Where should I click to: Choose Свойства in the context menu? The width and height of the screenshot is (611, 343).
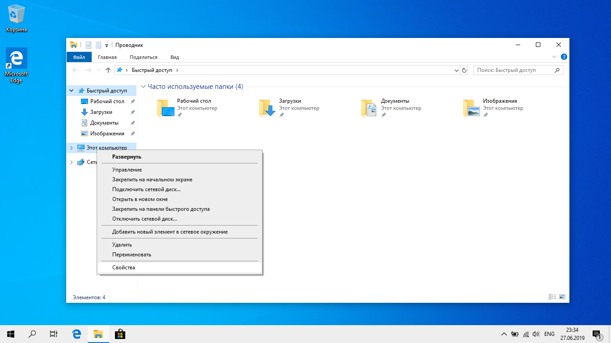[x=179, y=268]
